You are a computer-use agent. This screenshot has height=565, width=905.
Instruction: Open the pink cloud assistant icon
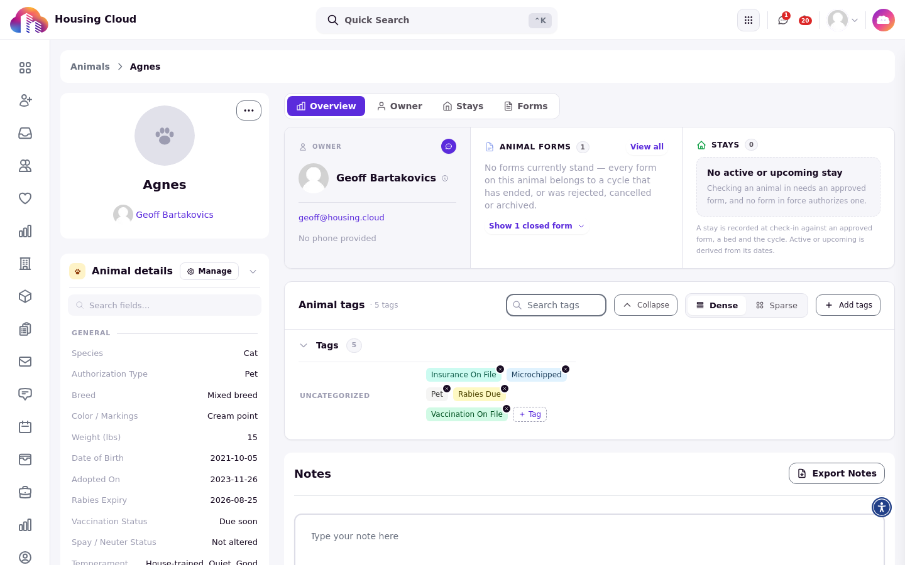[x=883, y=20]
